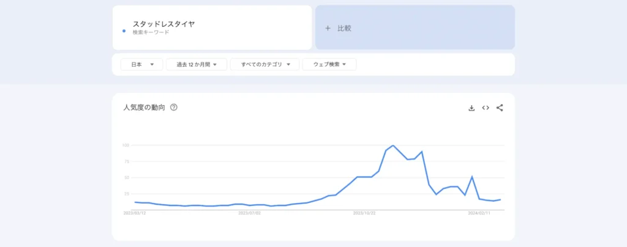Viewport: 627px width, 247px height.
Task: Click the trend line's highest peak at 100
Action: click(393, 146)
